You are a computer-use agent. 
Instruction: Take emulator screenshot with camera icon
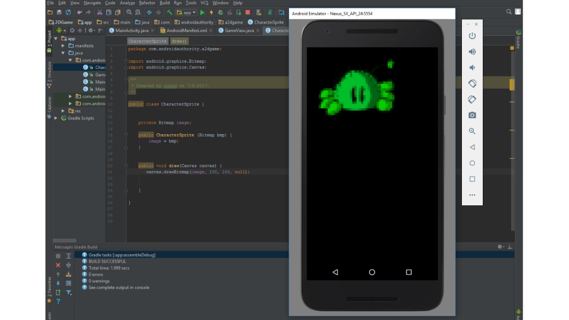pos(472,115)
